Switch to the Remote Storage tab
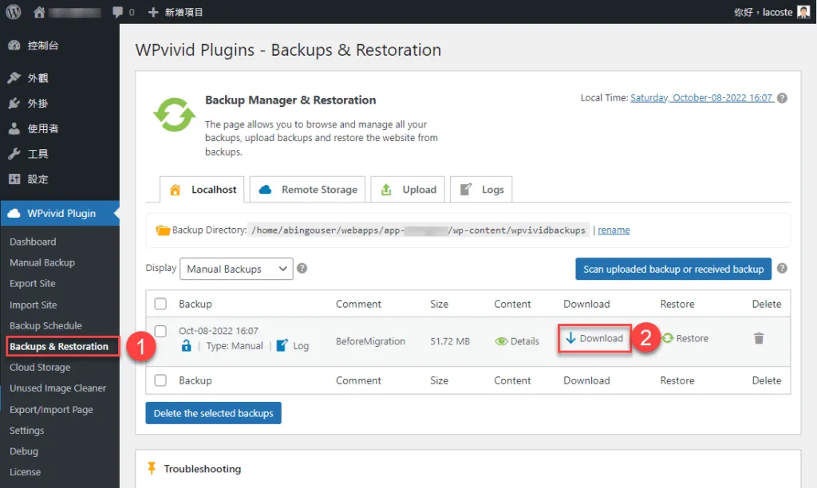This screenshot has height=488, width=817. pyautogui.click(x=307, y=190)
